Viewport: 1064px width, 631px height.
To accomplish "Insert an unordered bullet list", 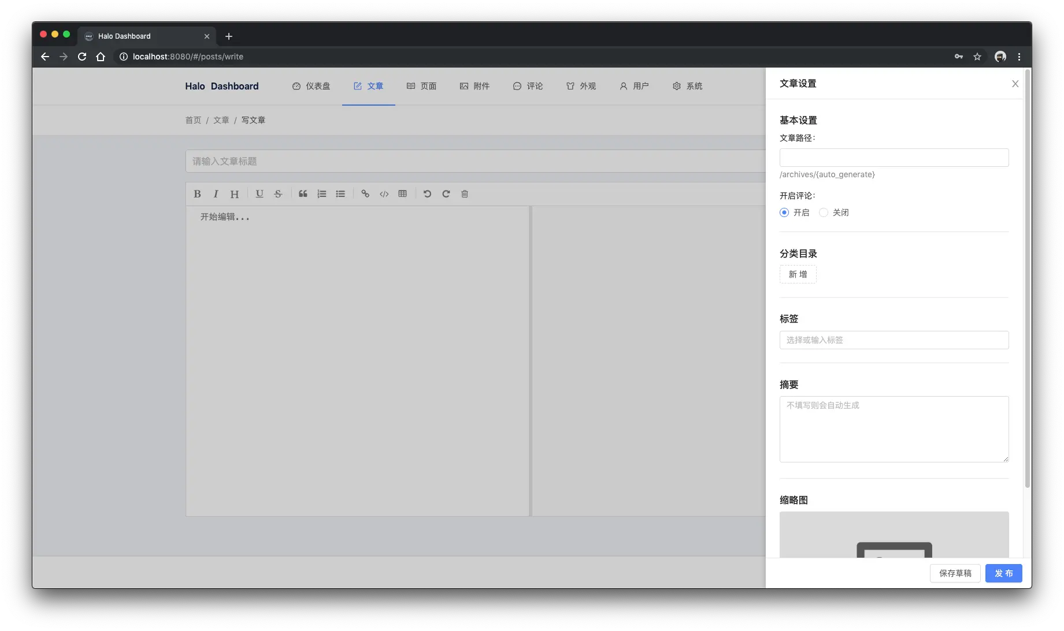I will point(340,194).
